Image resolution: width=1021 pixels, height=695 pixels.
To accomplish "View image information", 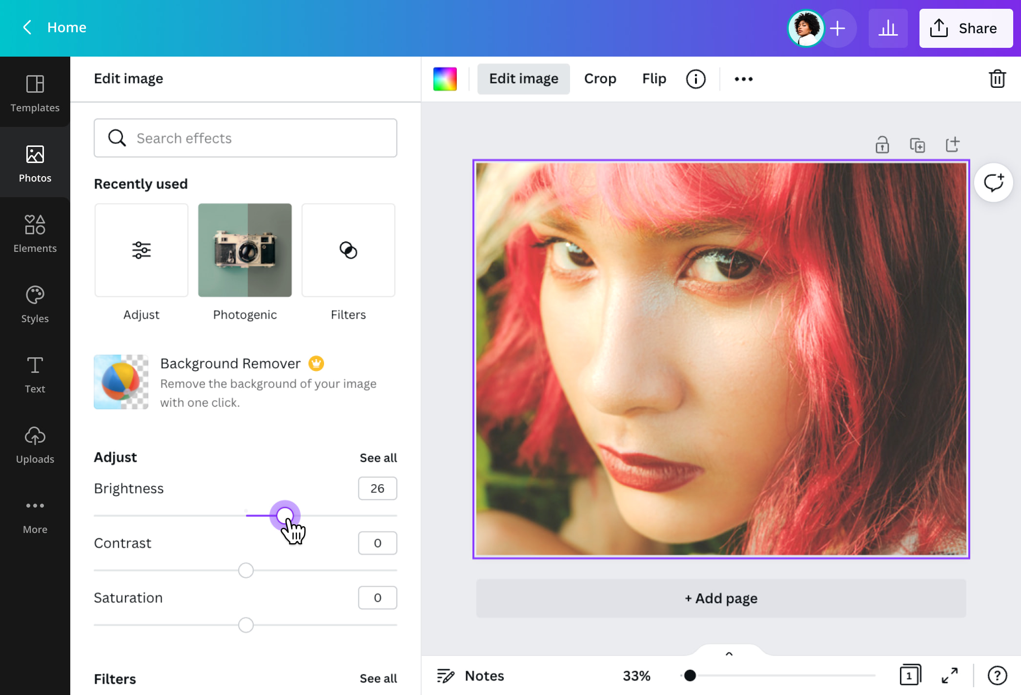I will tap(695, 79).
